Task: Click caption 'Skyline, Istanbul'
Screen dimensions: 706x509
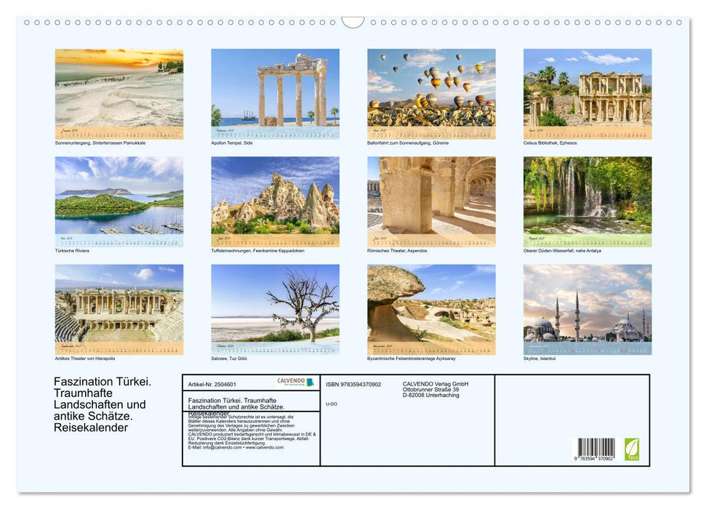Action: [539, 358]
